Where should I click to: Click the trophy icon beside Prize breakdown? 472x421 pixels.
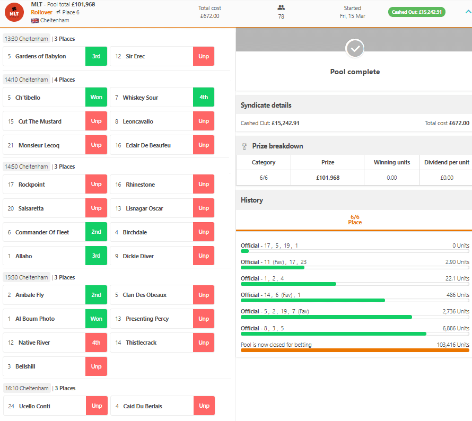point(244,146)
